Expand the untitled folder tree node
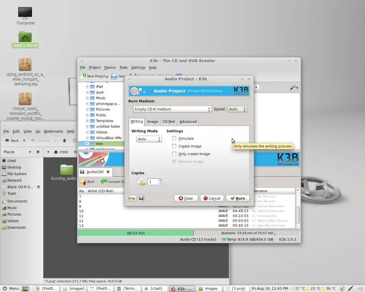This screenshot has height=292, width=365. [x=87, y=126]
